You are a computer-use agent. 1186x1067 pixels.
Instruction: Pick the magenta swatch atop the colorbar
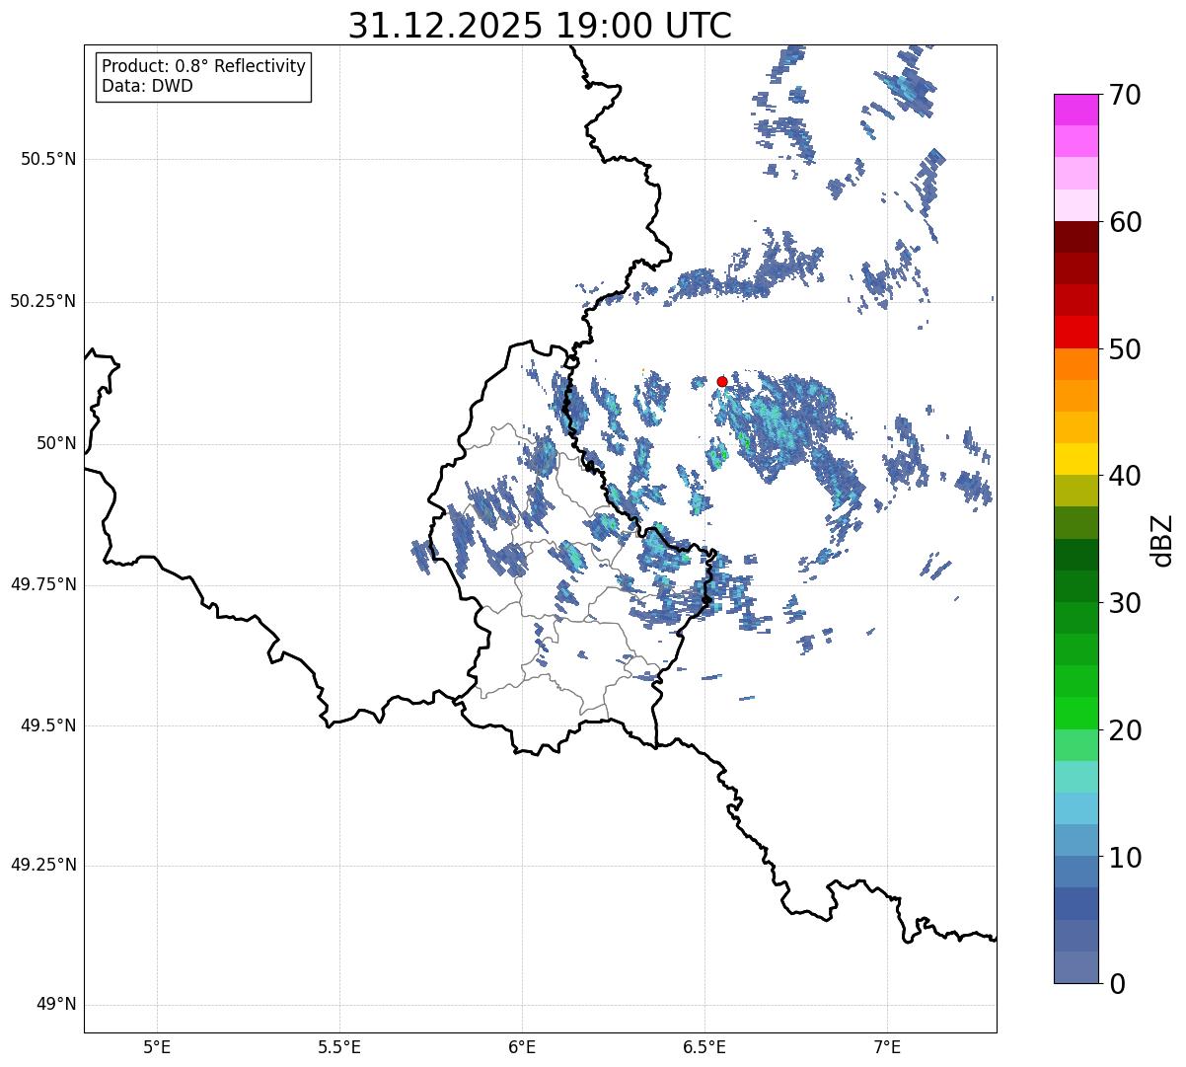[1076, 110]
